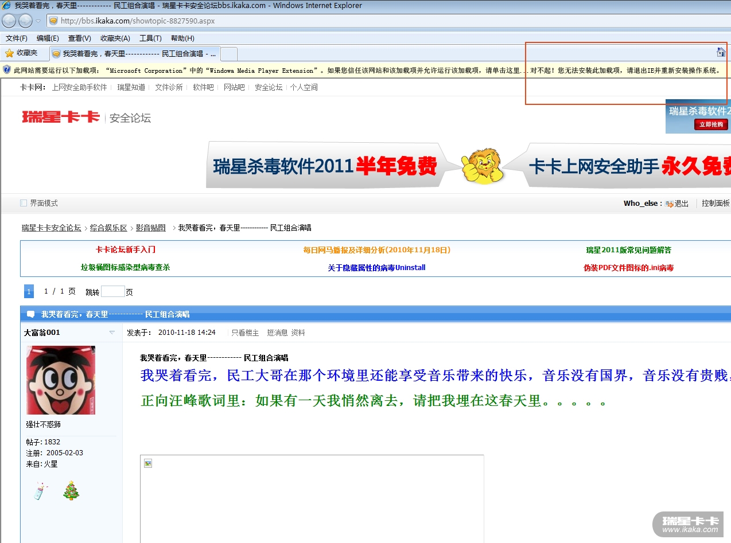Click the browser Back arrow button
Screen dimensions: 731x543
coord(9,21)
